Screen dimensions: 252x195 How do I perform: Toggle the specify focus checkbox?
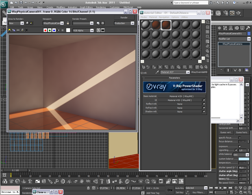click(x=239, y=139)
